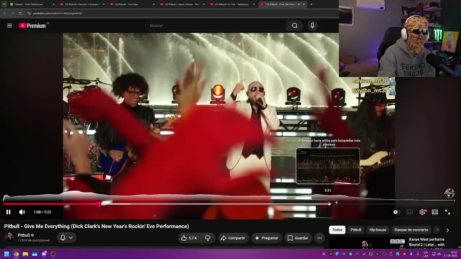
Task: Start voice search with the microphone
Action: [x=312, y=26]
